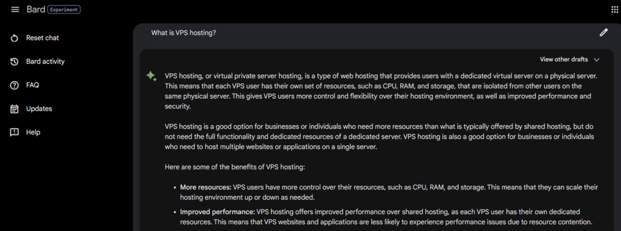This screenshot has height=231, width=621.
Task: Click the 'More resources' bullet heading
Action: pos(206,187)
